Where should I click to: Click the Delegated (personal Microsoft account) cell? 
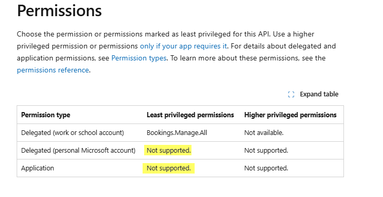point(78,150)
